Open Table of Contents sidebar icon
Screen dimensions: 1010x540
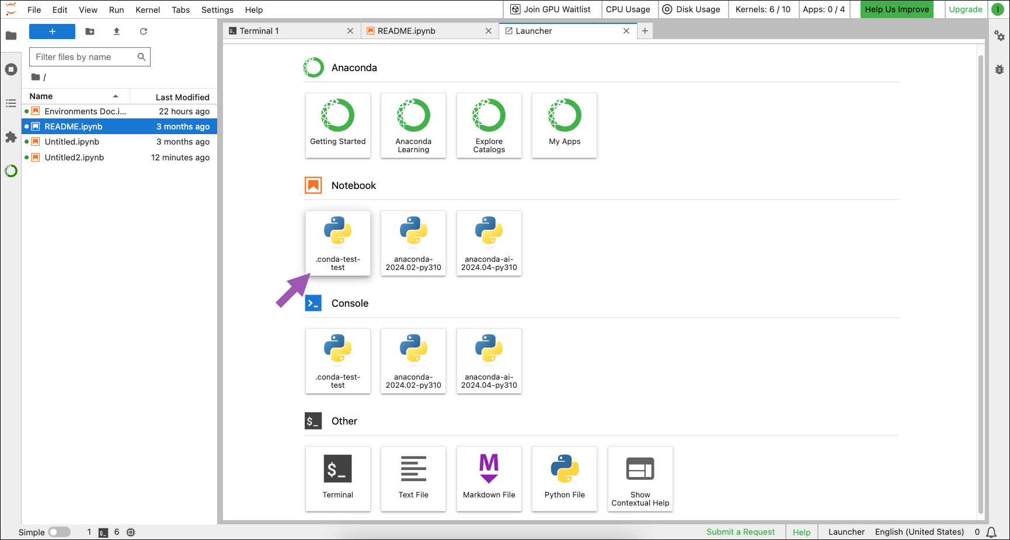click(x=11, y=103)
